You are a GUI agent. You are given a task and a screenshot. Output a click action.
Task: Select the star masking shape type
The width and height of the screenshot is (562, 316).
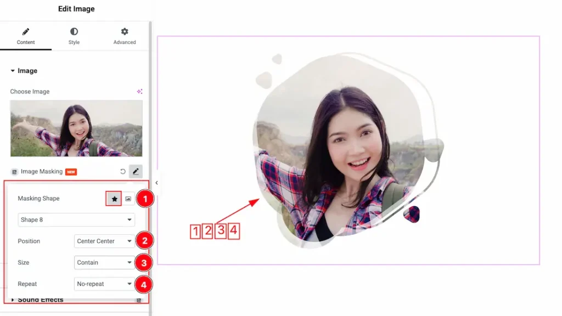(114, 199)
